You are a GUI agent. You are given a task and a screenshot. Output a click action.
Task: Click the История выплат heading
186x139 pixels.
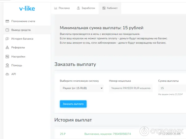pos(73,120)
